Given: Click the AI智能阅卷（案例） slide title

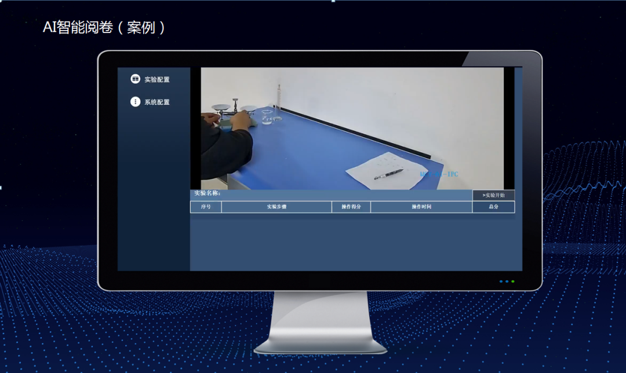Looking at the screenshot, I should (104, 27).
